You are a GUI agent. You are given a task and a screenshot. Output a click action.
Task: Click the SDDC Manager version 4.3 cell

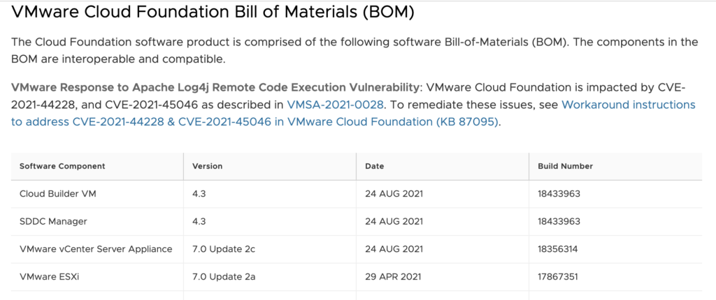(200, 222)
